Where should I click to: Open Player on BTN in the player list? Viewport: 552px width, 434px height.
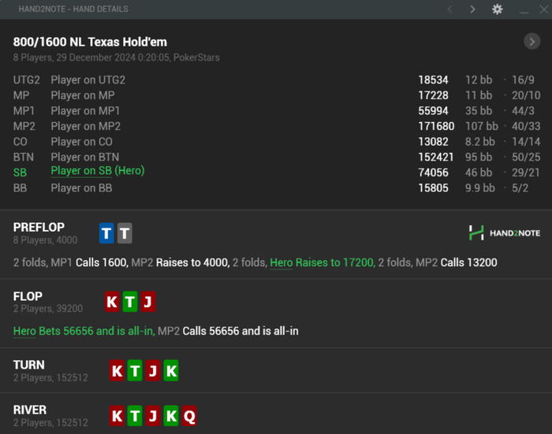tap(86, 157)
